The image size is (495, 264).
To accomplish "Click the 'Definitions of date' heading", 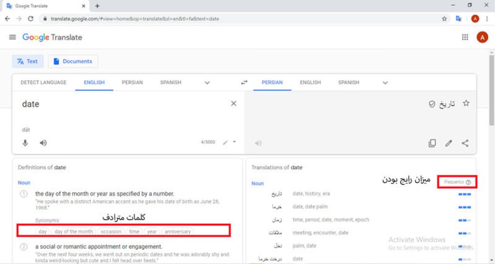I will click(42, 167).
